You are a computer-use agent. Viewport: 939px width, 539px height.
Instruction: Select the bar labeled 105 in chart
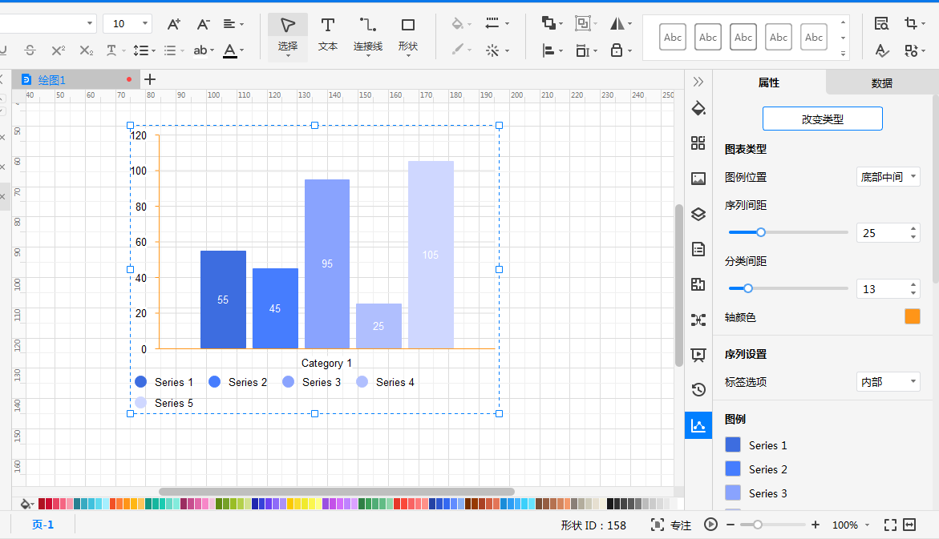point(431,255)
